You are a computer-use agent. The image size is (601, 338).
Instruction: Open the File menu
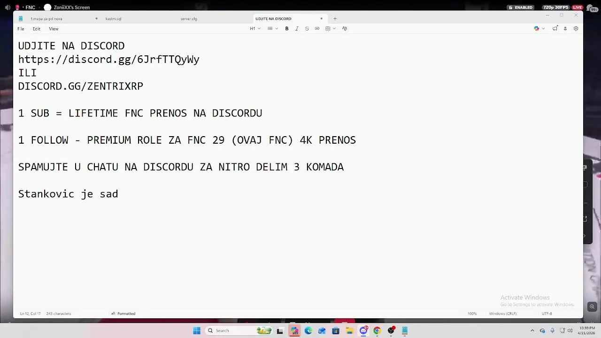coord(21,29)
